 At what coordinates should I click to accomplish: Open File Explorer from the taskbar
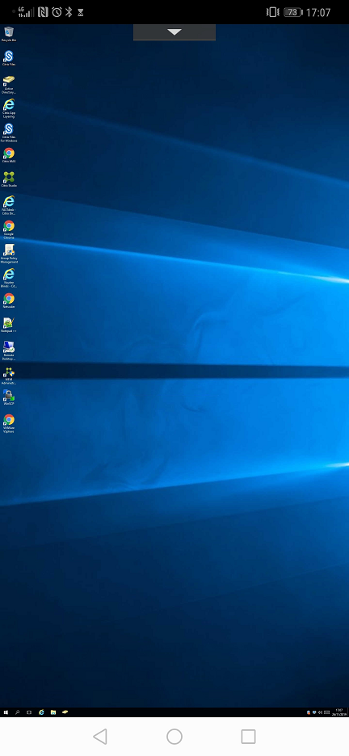[53, 712]
